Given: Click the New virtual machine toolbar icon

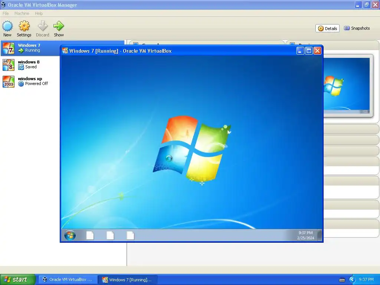Looking at the screenshot, I should pyautogui.click(x=7, y=26).
